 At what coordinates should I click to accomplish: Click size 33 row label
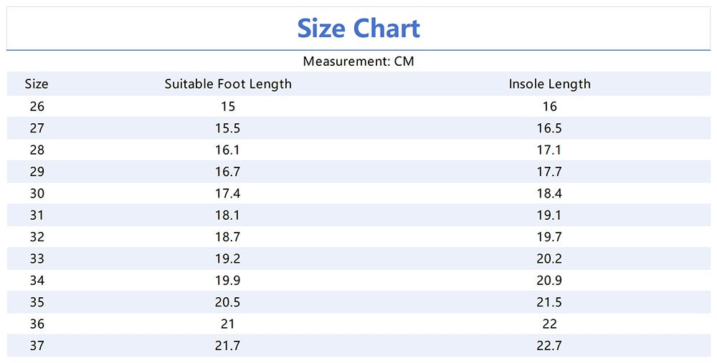(37, 258)
